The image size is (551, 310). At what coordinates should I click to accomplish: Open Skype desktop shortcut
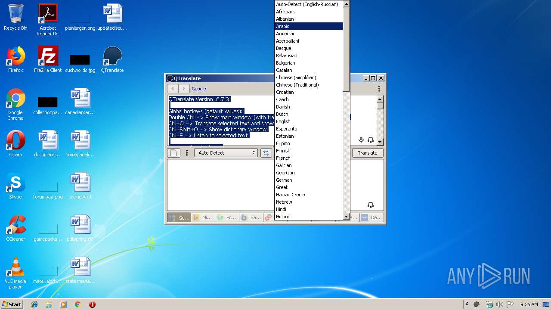tap(15, 186)
